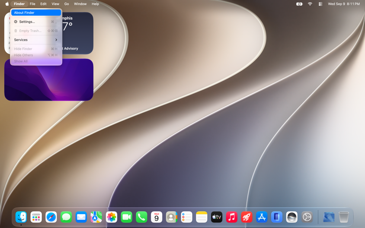The image size is (365, 228).
Task: Launch iPhone Mirroring from Dock
Action: point(277,217)
